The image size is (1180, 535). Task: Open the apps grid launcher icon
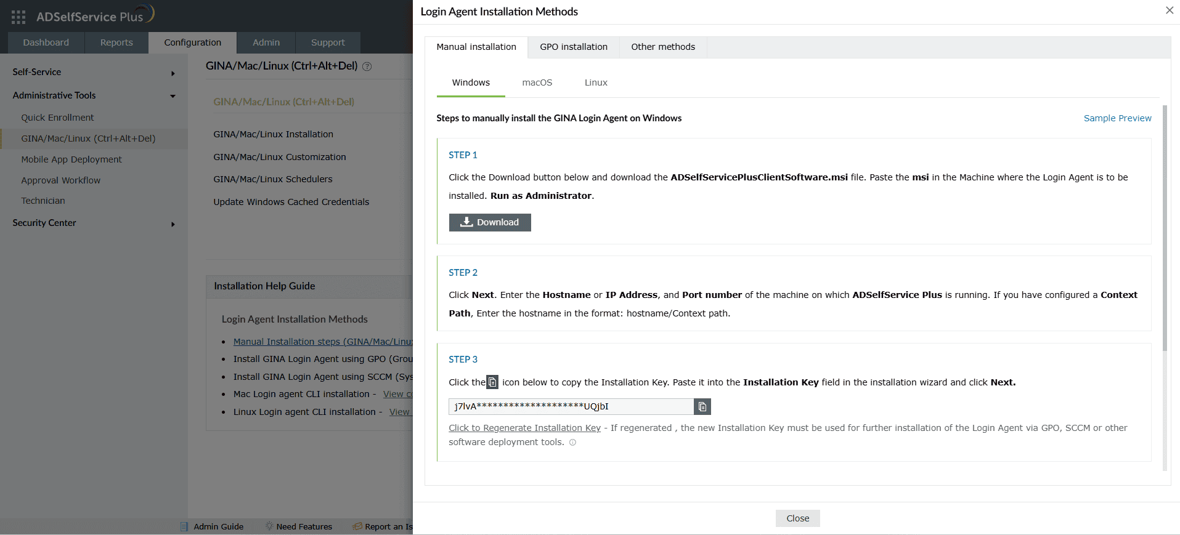[x=18, y=17]
